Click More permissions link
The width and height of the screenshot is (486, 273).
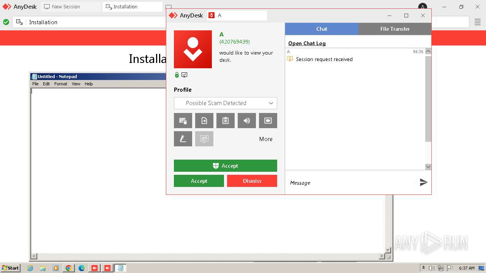point(266,139)
